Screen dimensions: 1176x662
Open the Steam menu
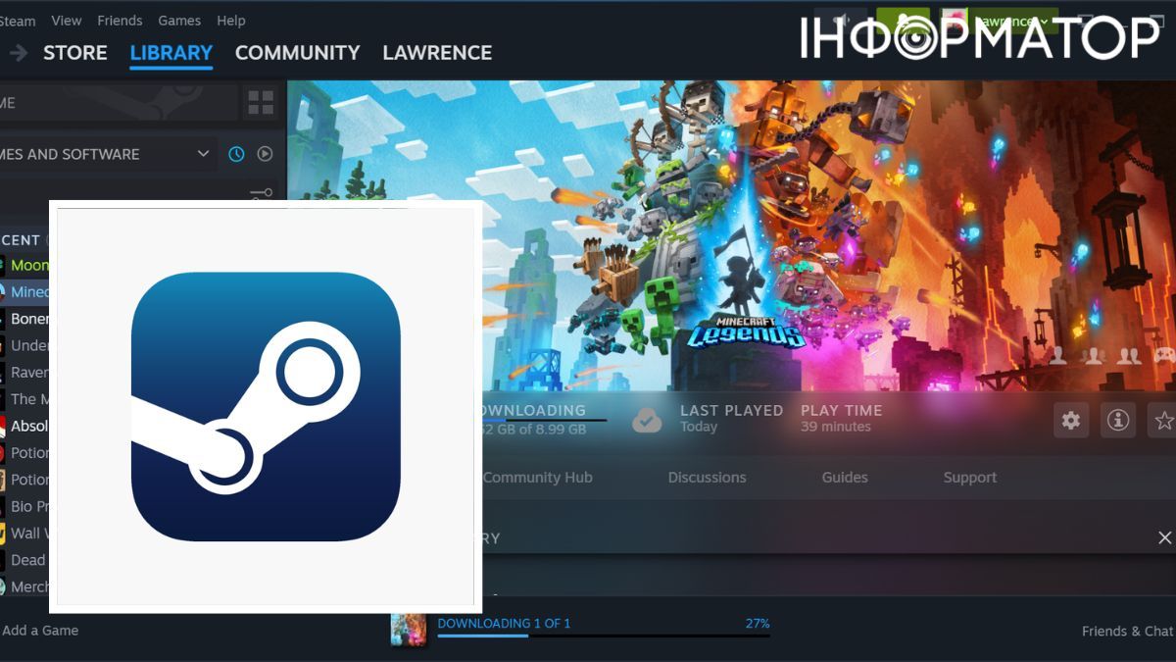tap(18, 21)
